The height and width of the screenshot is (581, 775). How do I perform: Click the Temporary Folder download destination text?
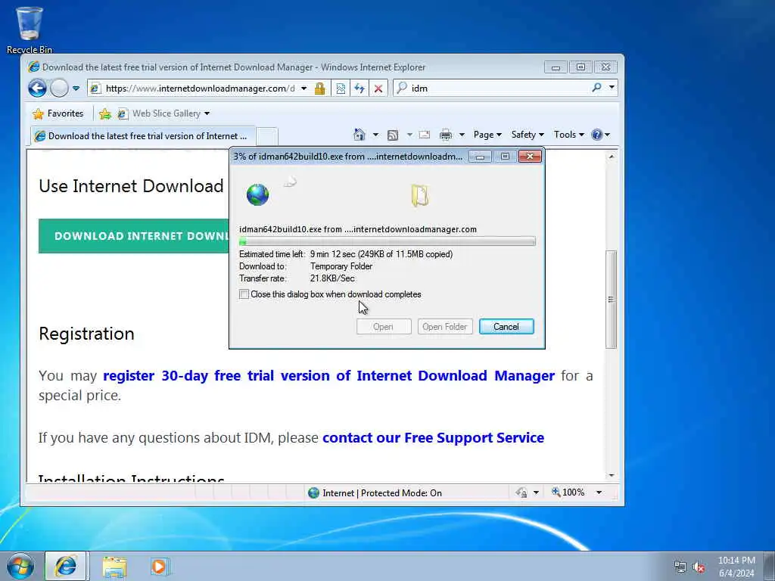pyautogui.click(x=341, y=266)
